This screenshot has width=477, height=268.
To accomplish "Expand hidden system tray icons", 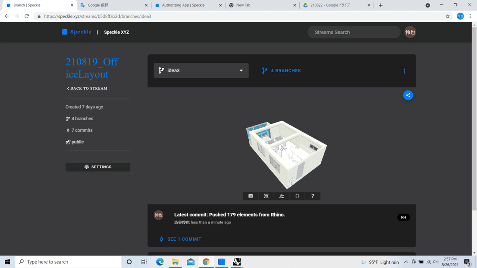I will click(x=406, y=262).
